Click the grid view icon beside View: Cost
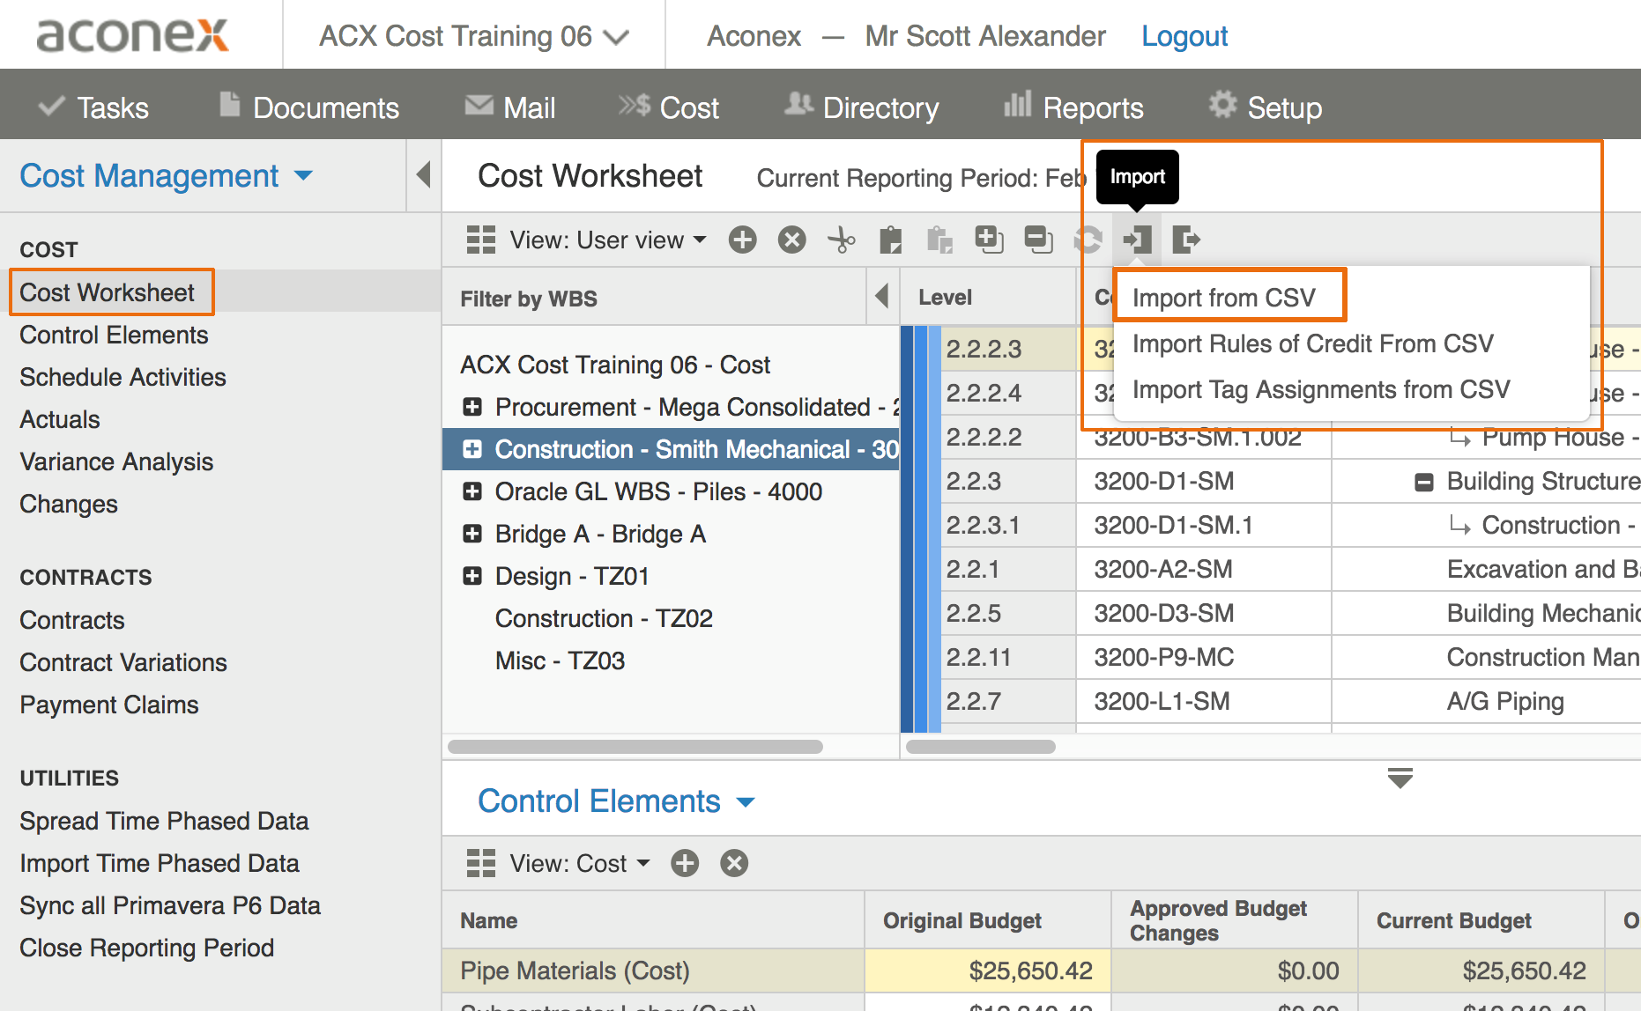The image size is (1641, 1011). click(x=480, y=863)
